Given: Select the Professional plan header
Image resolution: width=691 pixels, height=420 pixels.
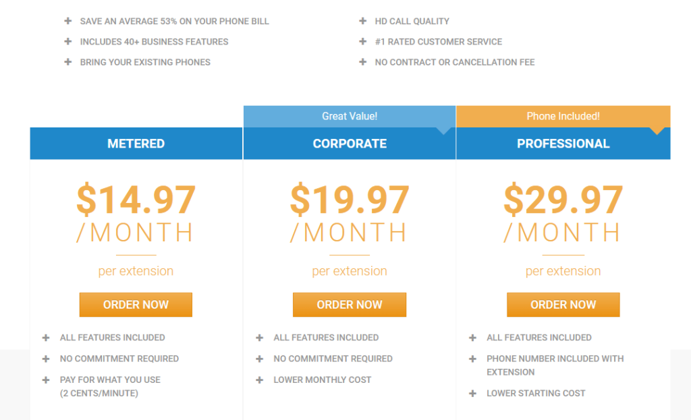Looking at the screenshot, I should tap(563, 144).
